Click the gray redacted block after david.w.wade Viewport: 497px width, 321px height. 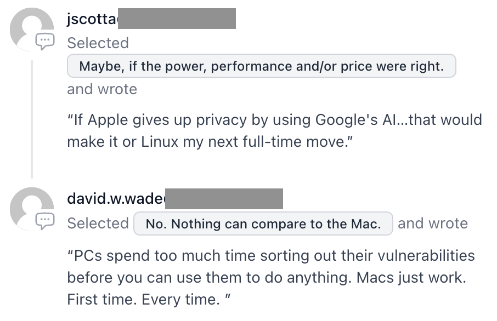[x=224, y=199]
